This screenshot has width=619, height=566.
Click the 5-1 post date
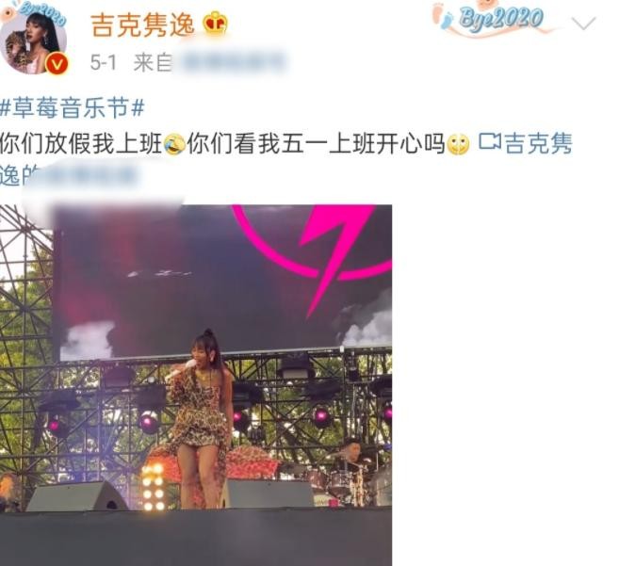(x=104, y=63)
